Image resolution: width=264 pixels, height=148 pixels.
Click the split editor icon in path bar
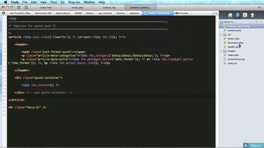(x=217, y=13)
